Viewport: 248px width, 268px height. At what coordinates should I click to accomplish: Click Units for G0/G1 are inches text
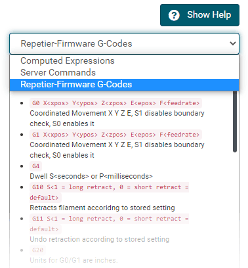pos(73,260)
